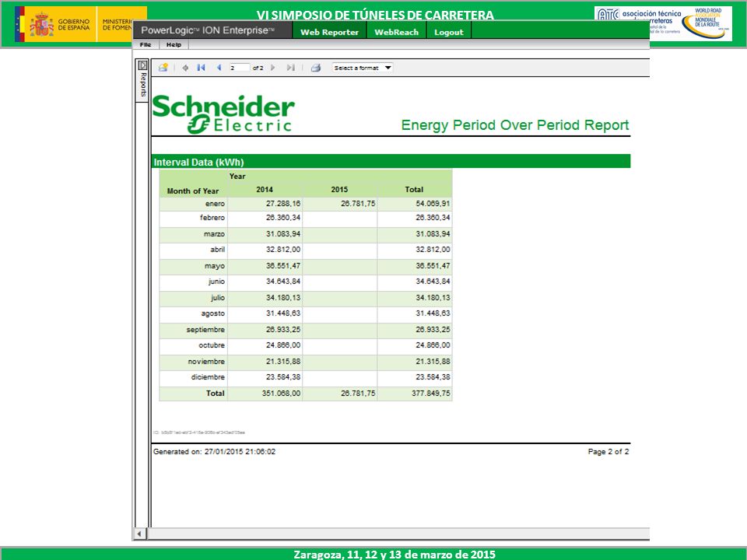
Task: Click the mayo row label
Action: coord(215,266)
